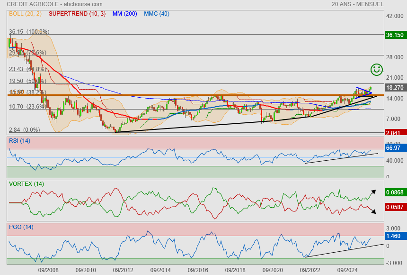Click the downward black arrow in Vortex panel
This screenshot has width=407, height=275.
point(373,211)
